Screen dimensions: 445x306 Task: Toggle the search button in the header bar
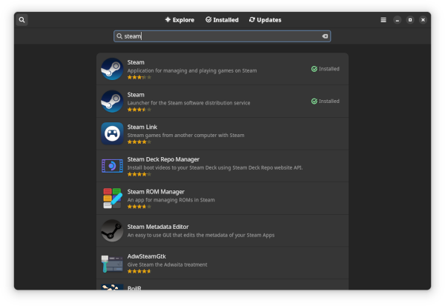(22, 20)
